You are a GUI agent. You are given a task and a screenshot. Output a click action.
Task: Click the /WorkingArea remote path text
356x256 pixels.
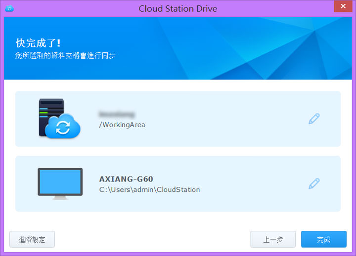122,125
